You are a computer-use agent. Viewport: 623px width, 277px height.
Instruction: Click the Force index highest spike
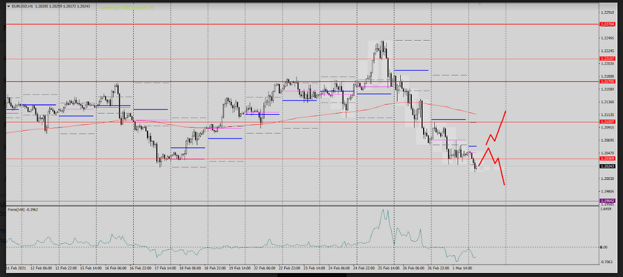click(386, 211)
